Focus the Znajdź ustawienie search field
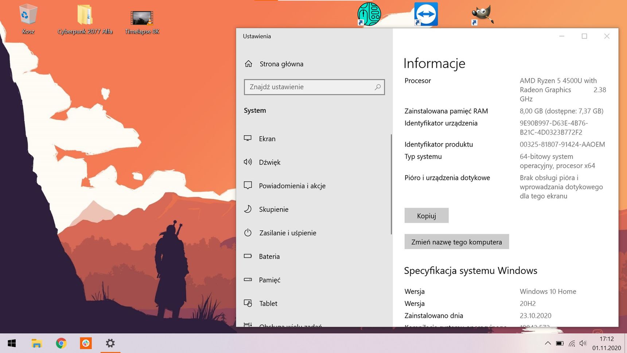 pos(314,87)
